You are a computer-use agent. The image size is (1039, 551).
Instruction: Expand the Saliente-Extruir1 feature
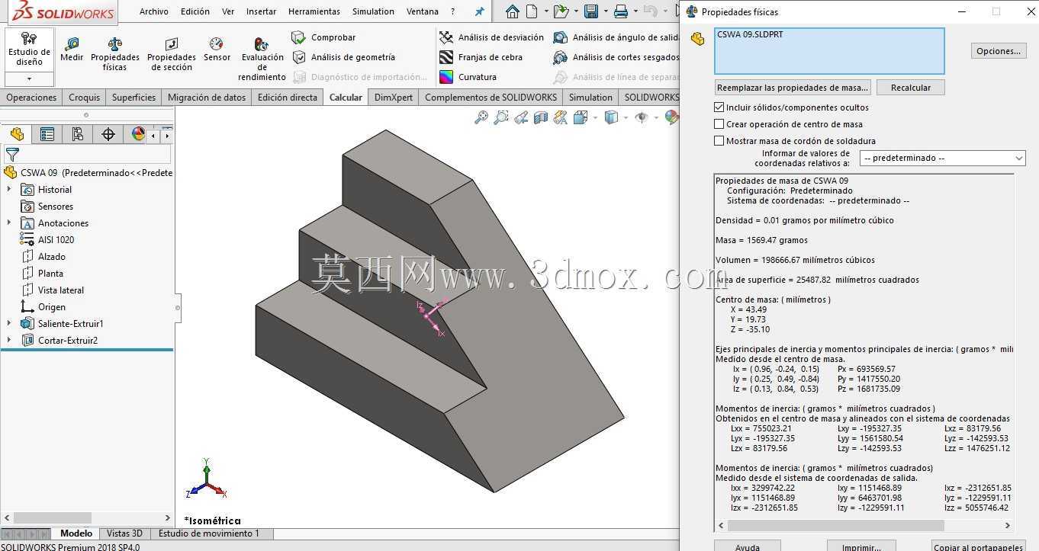(x=9, y=324)
